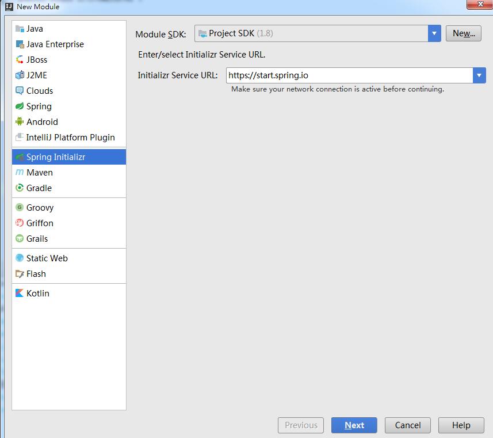Viewport: 493px width, 438px height.
Task: Click the New... SDK button
Action: 464,33
